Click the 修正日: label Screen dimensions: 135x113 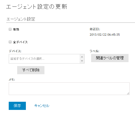(x=95, y=29)
